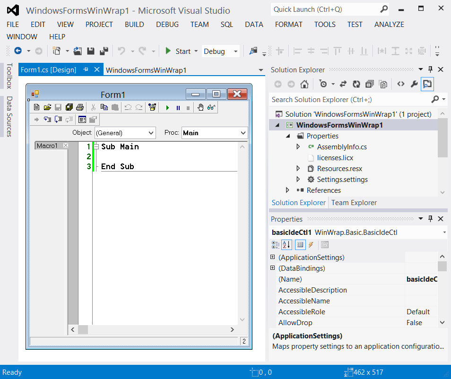
Task: Click the Open File toolbar icon
Action: (78, 51)
